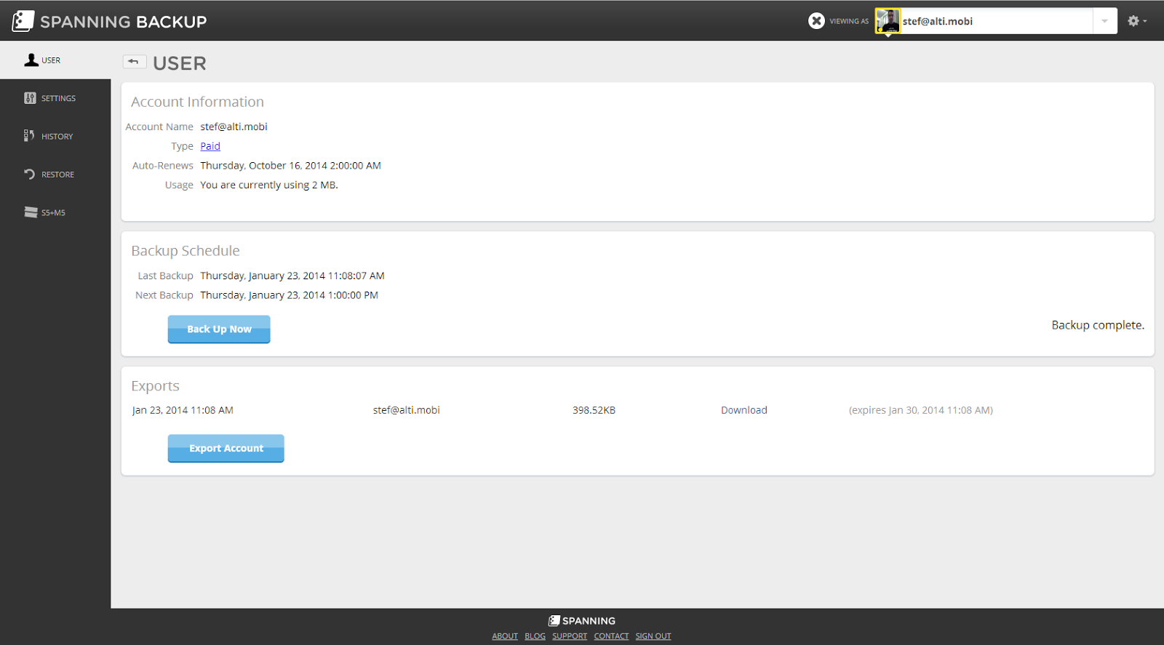Open the S5+M5 sidebar icon
Screen dimensions: 1164x645
click(31, 212)
